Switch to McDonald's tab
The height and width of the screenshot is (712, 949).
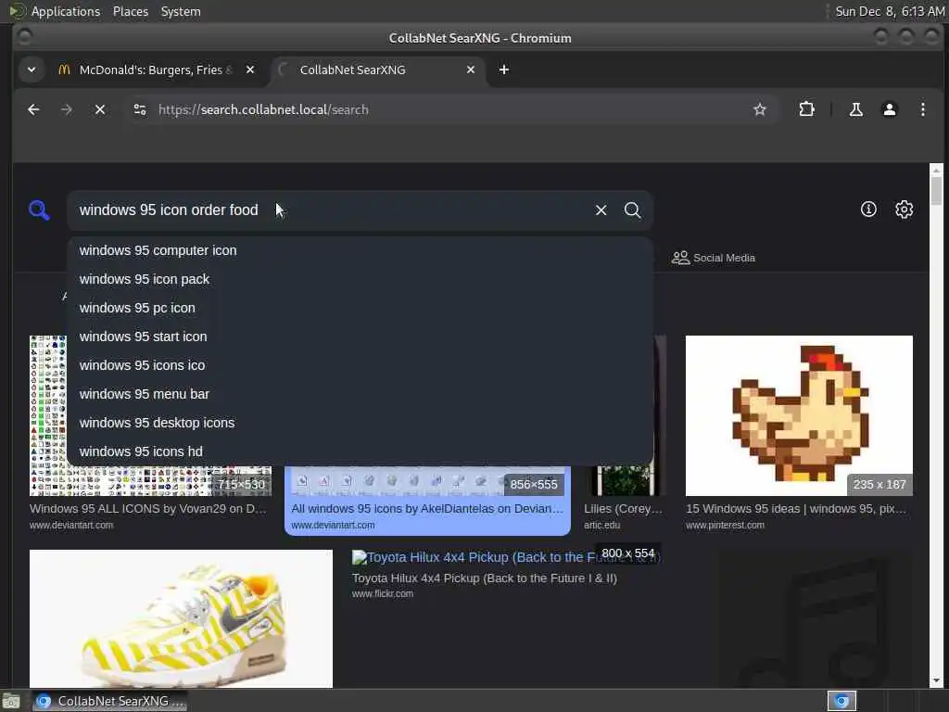point(158,70)
